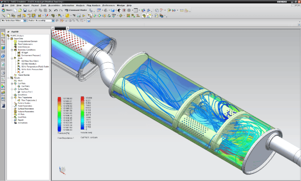This screenshot has width=301, height=181.
Task: Collapse the Boundary Conditions tree node
Action: click(13, 50)
